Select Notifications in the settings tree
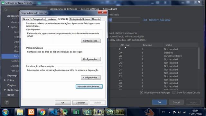 click(15, 61)
